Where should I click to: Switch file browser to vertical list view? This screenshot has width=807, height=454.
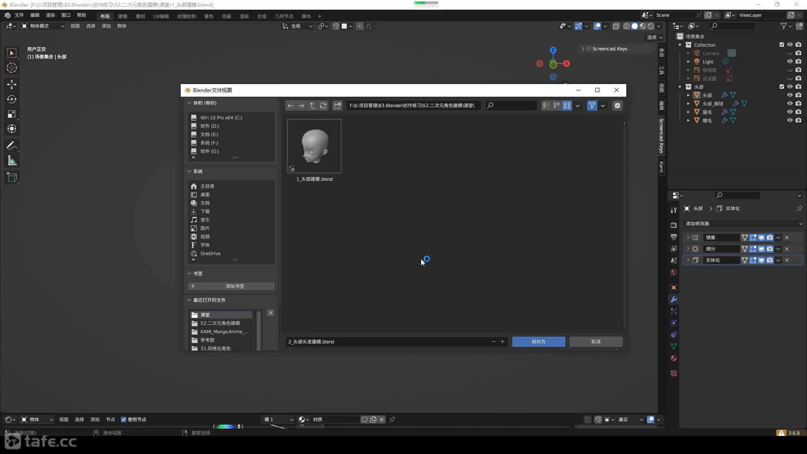(546, 106)
